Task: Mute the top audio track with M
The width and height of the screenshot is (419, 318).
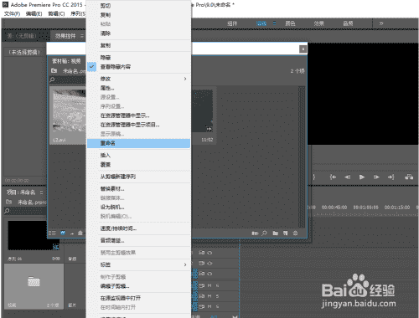Action: [x=209, y=285]
